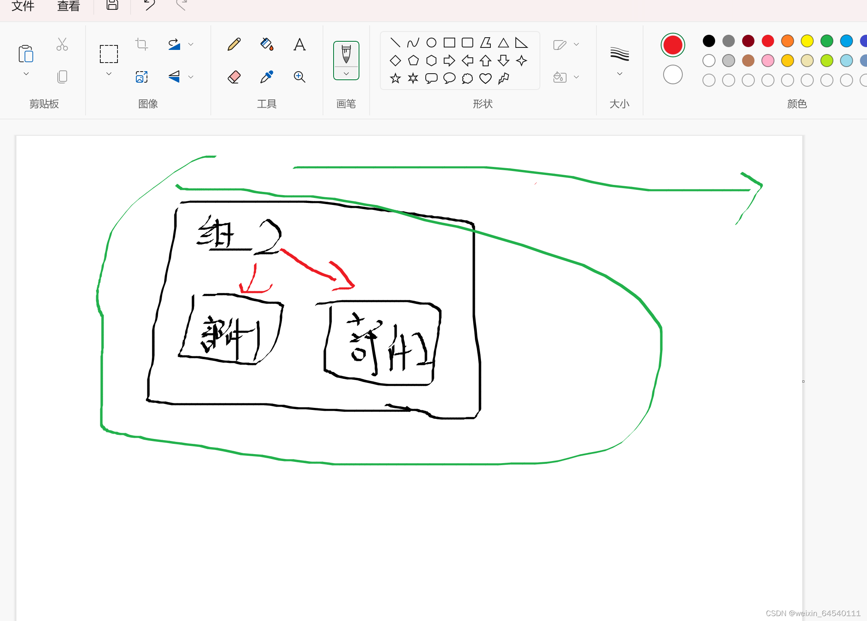Open the paste options chevron
Image resolution: width=867 pixels, height=621 pixels.
click(x=26, y=74)
